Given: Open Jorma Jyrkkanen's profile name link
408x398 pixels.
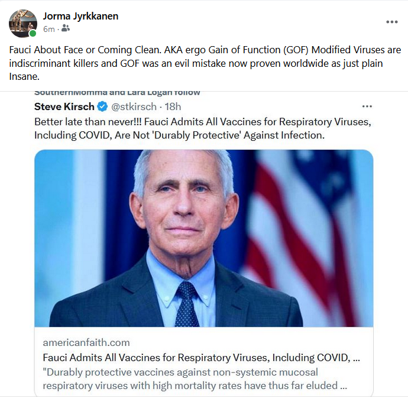Looking at the screenshot, I should 80,16.
